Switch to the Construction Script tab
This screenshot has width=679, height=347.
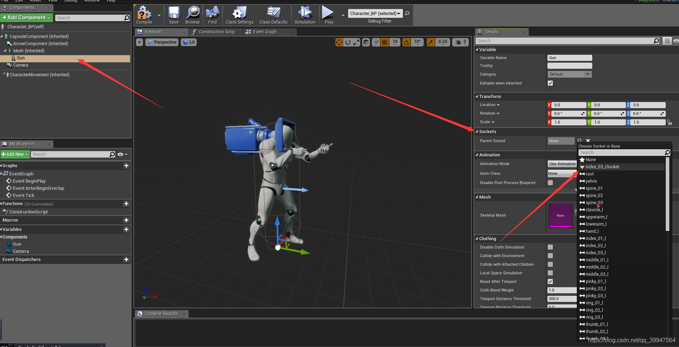pos(217,32)
